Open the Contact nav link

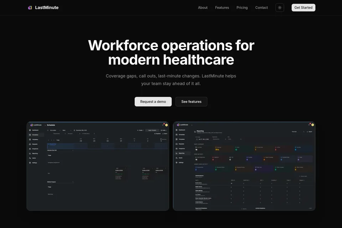pos(261,7)
